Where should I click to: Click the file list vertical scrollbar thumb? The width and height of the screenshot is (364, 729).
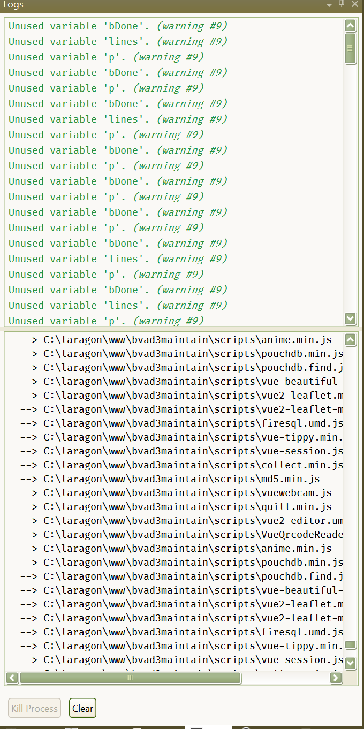pos(351,644)
